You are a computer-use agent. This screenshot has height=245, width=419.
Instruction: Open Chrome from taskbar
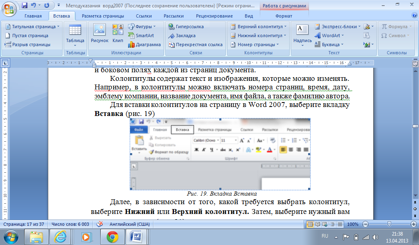pyautogui.click(x=113, y=237)
